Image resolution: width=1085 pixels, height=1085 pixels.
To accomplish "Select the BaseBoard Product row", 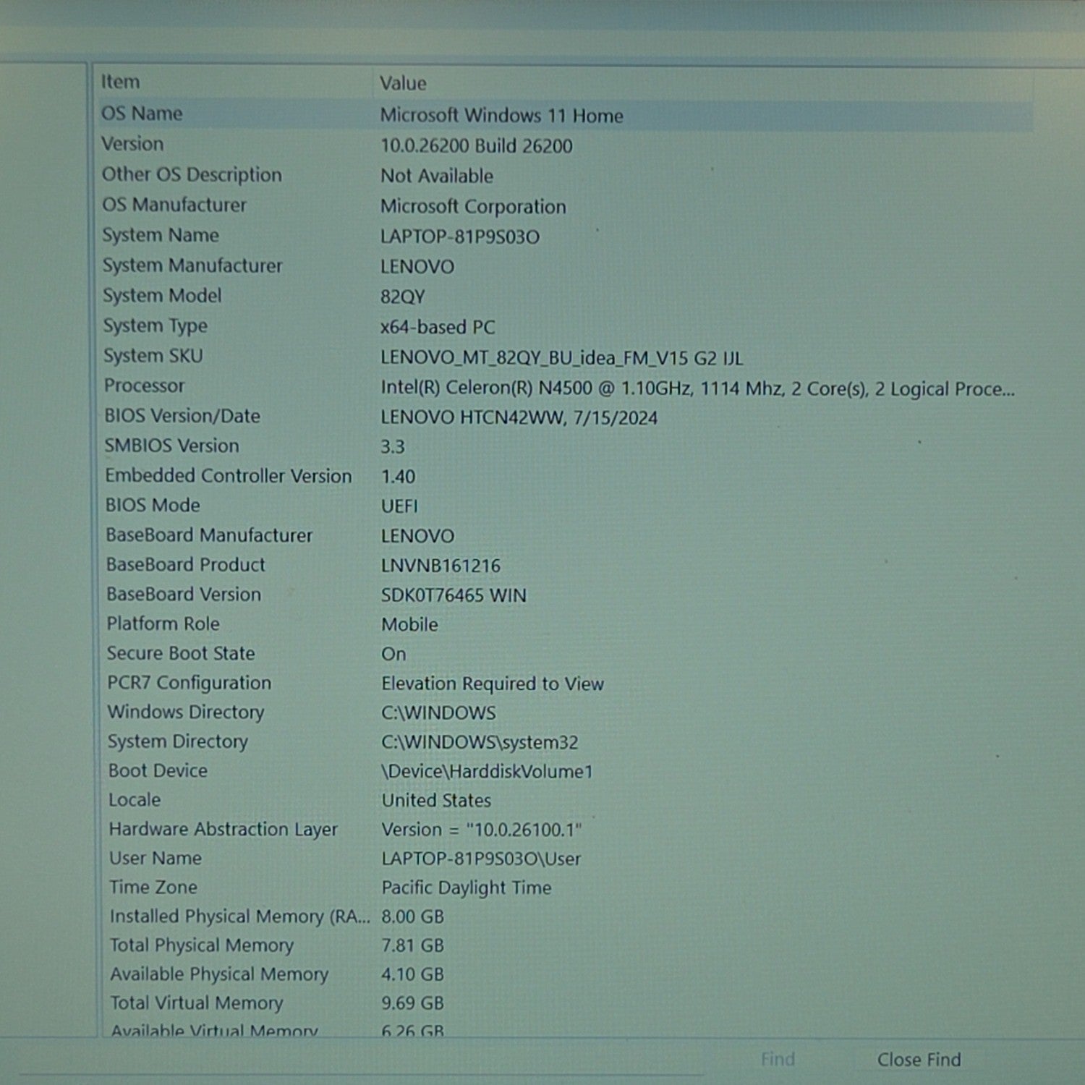I will (564, 565).
